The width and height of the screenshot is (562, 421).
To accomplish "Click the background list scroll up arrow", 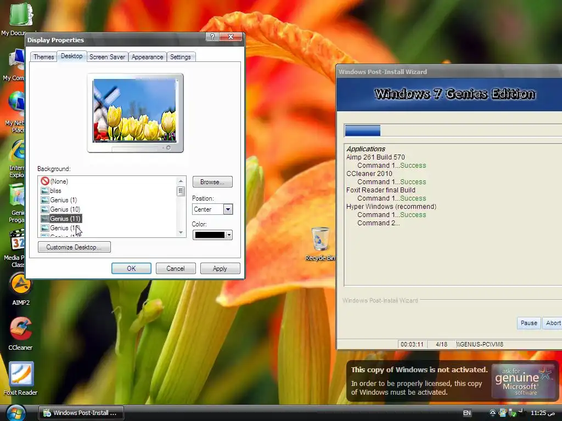I will click(x=181, y=181).
